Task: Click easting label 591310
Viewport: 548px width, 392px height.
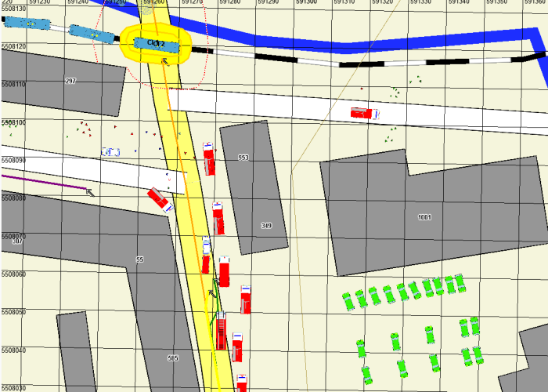Action: click(344, 2)
